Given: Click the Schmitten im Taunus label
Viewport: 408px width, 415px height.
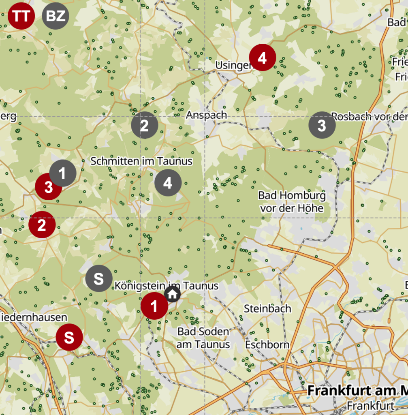Looking at the screenshot, I should 141,161.
